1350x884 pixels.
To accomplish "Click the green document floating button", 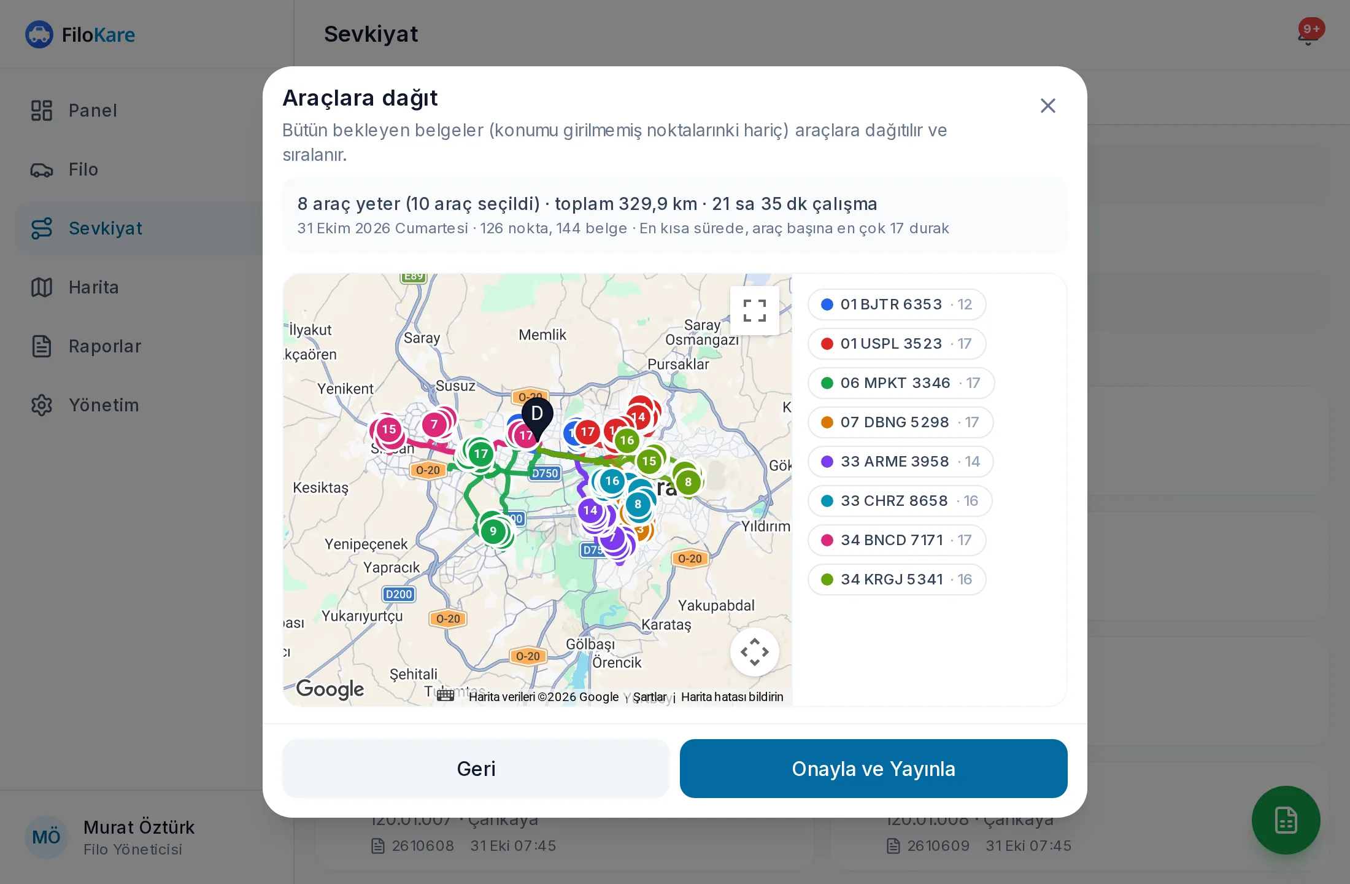I will (x=1286, y=820).
